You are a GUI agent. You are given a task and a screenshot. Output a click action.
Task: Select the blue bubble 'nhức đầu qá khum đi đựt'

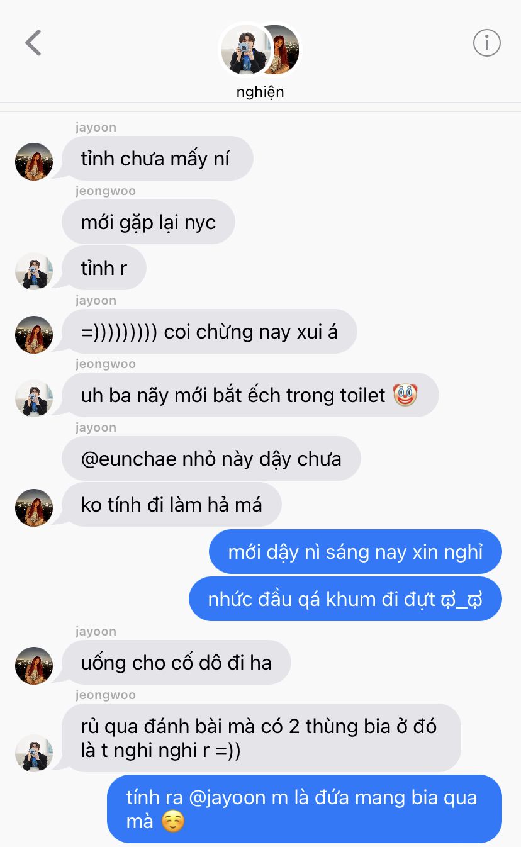click(x=345, y=598)
